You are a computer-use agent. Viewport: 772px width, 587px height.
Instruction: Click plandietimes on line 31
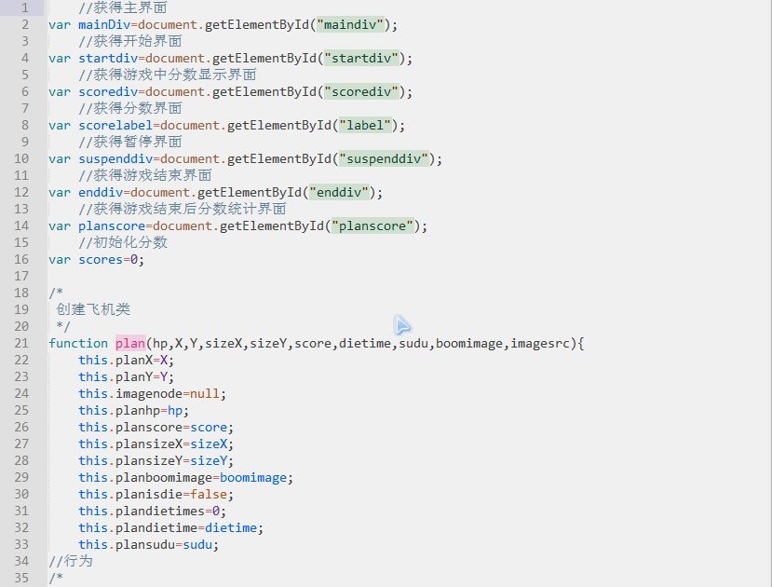pyautogui.click(x=160, y=512)
